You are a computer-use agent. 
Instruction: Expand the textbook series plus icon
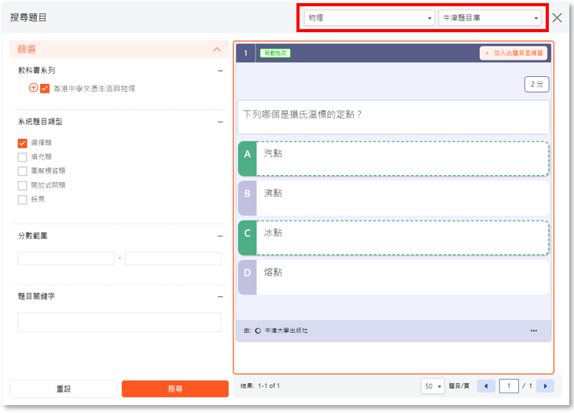pos(33,88)
